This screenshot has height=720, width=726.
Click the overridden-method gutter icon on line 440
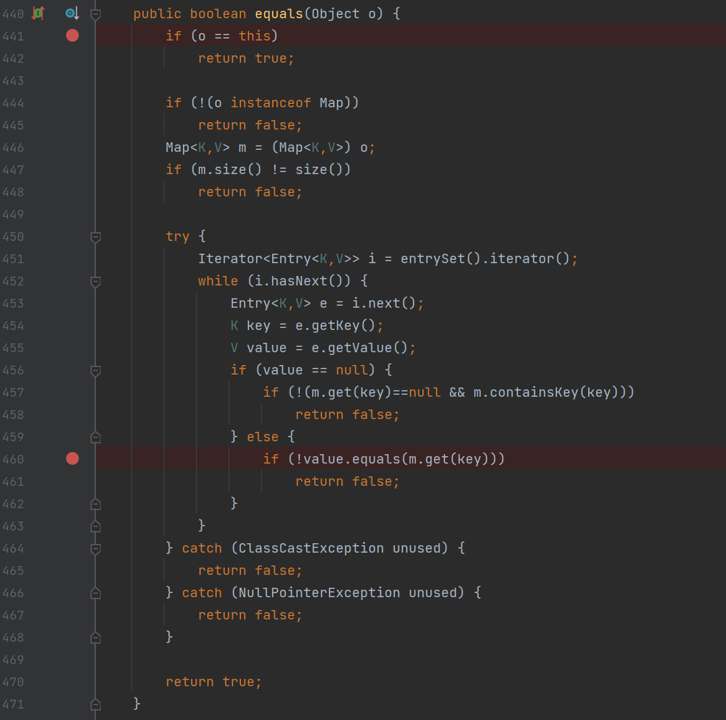coord(72,13)
